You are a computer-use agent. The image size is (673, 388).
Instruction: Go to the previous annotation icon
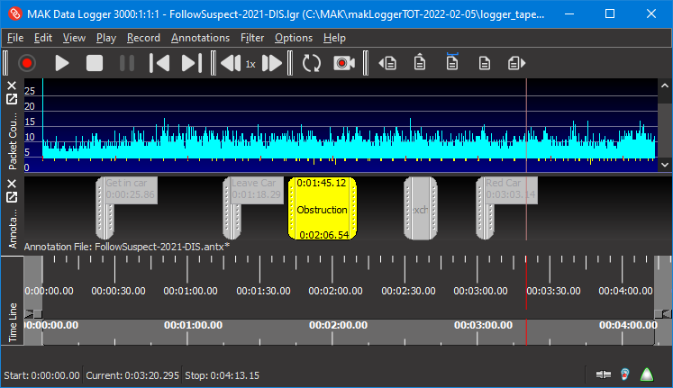[388, 63]
